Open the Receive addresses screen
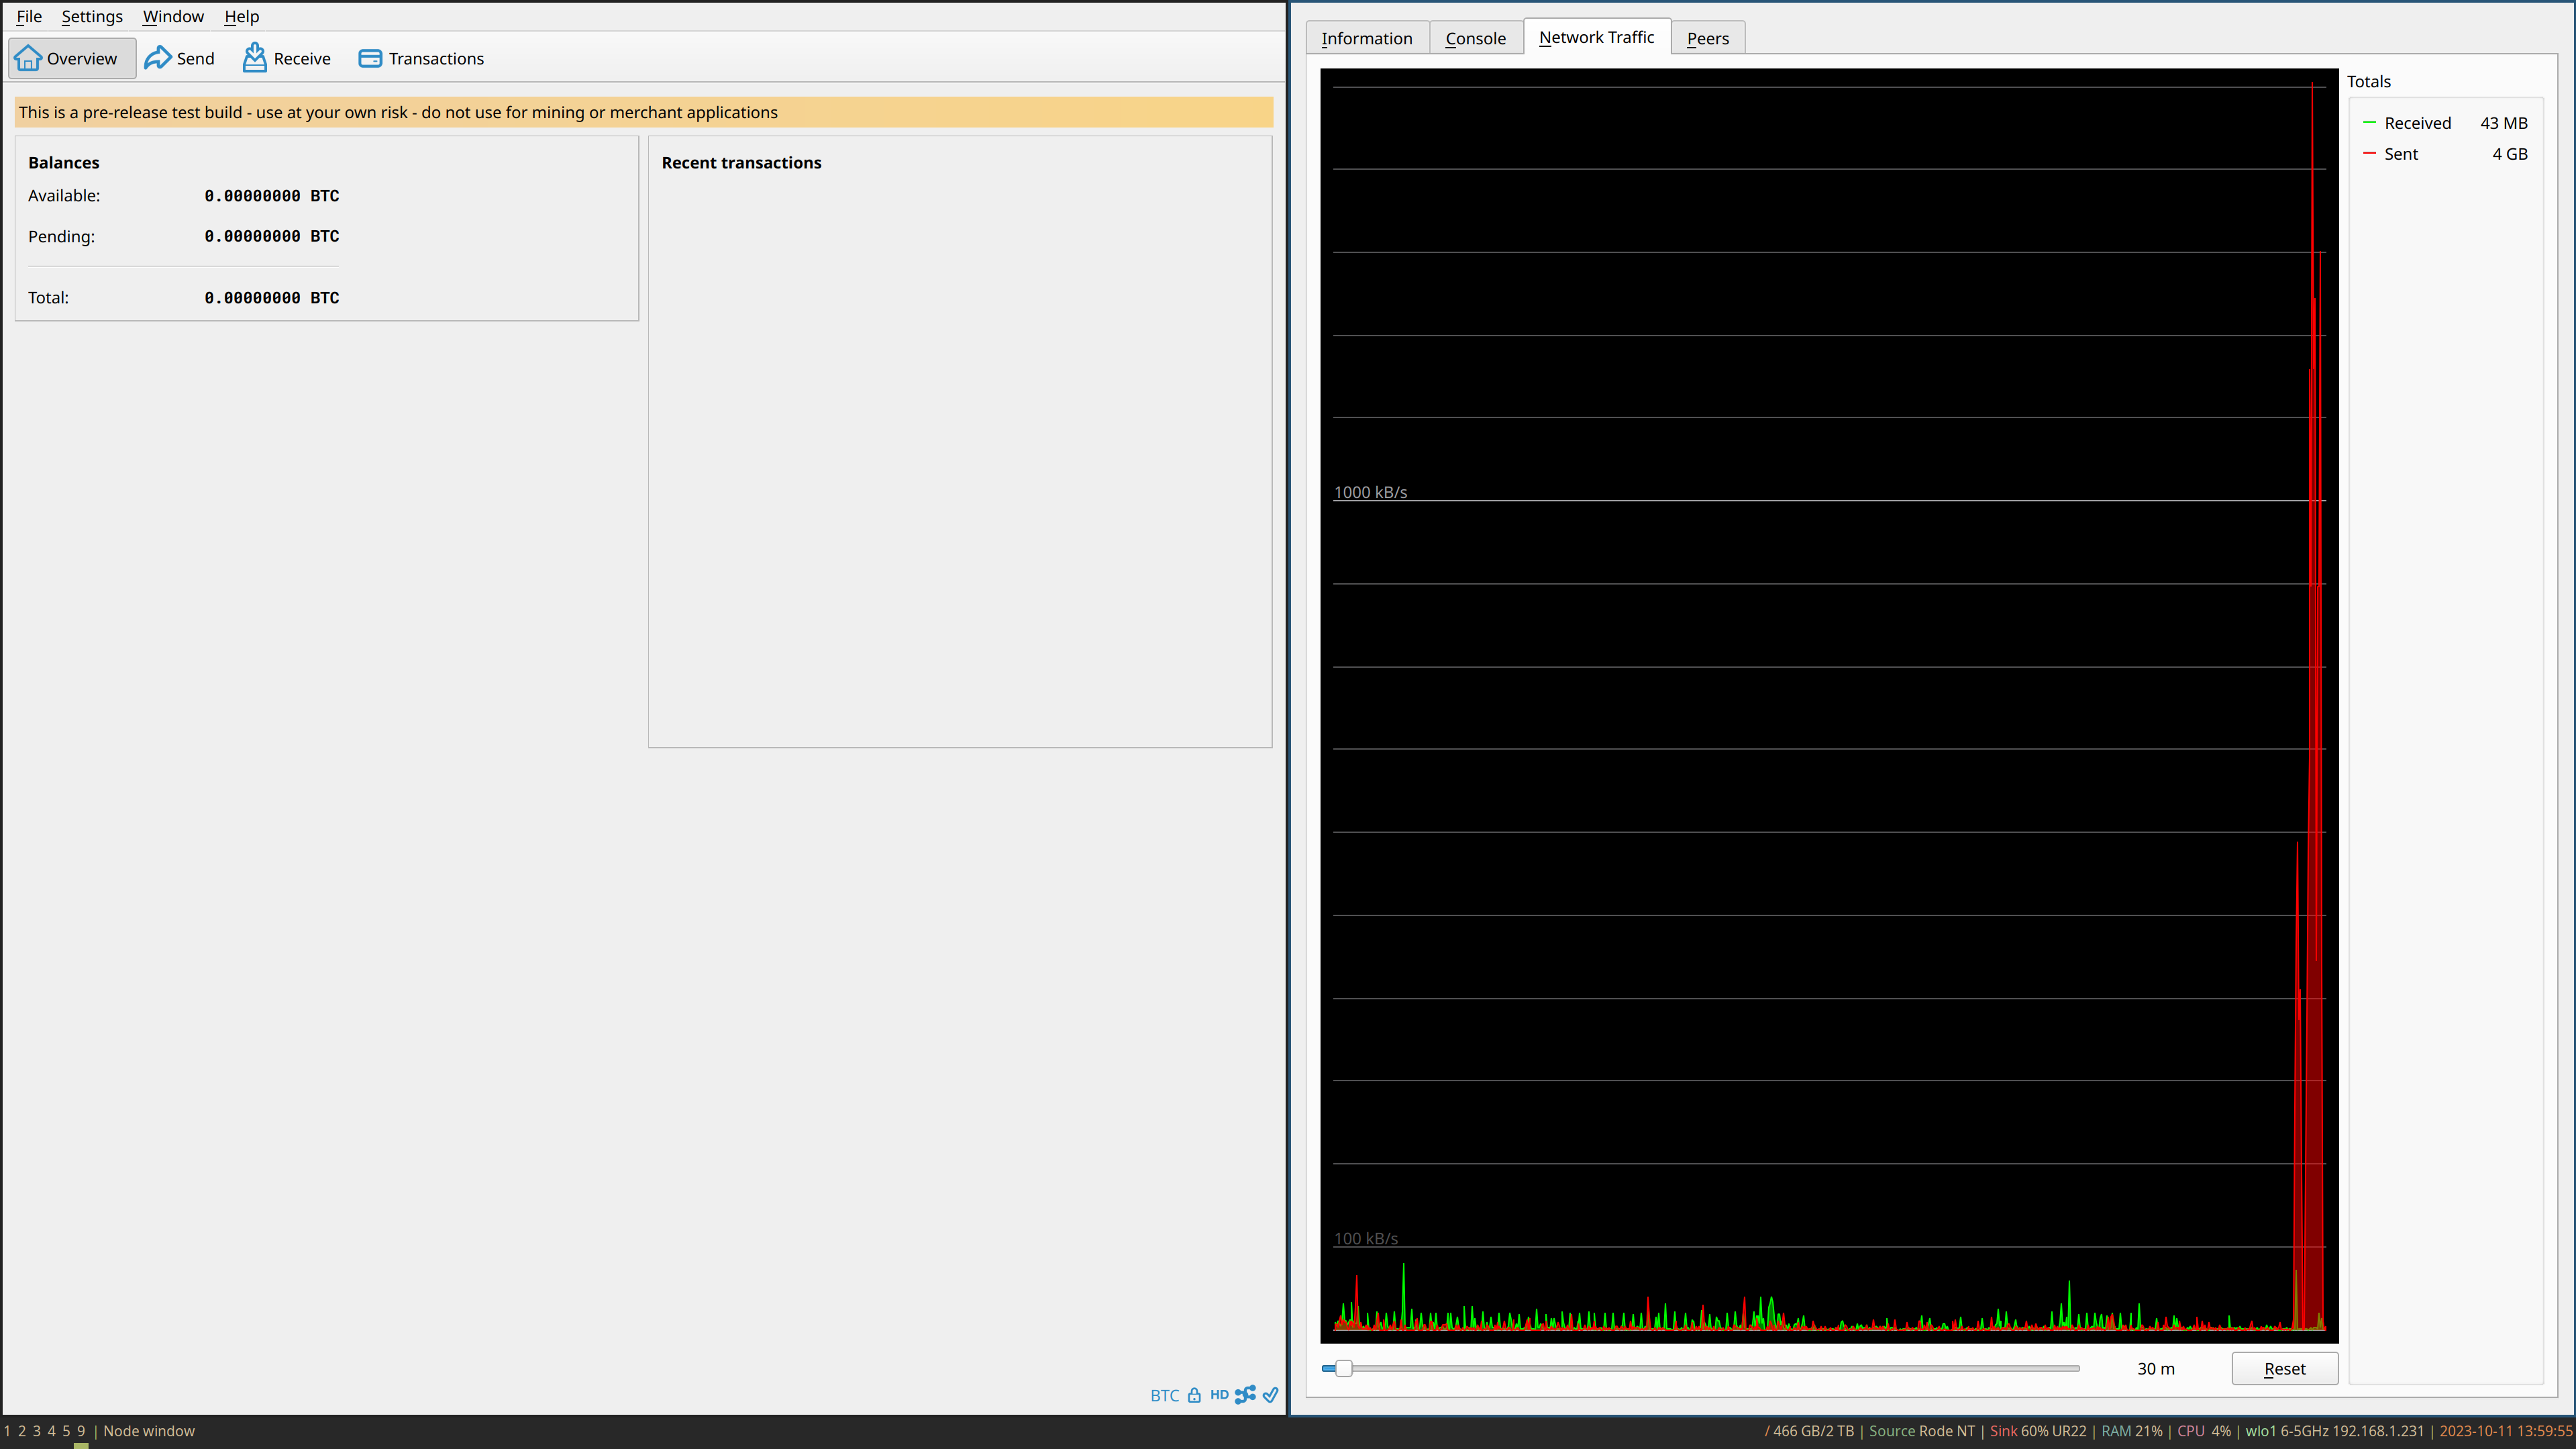 coord(286,58)
